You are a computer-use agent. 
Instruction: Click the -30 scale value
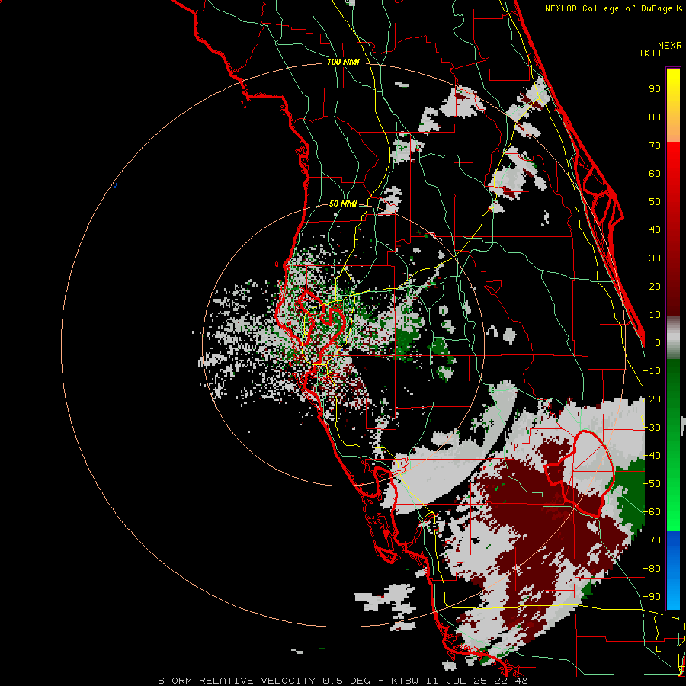coord(652,428)
